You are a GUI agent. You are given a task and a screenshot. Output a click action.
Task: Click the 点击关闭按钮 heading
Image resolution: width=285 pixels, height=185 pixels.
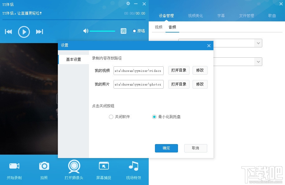pos(103,106)
